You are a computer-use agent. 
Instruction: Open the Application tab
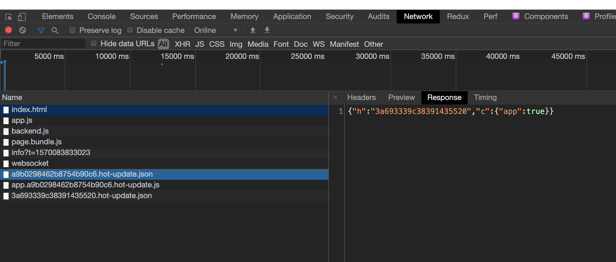coord(292,16)
